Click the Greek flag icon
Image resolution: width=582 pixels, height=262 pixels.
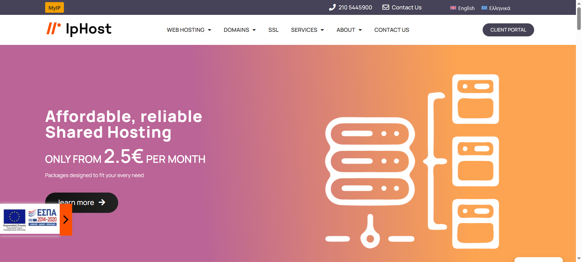[484, 8]
